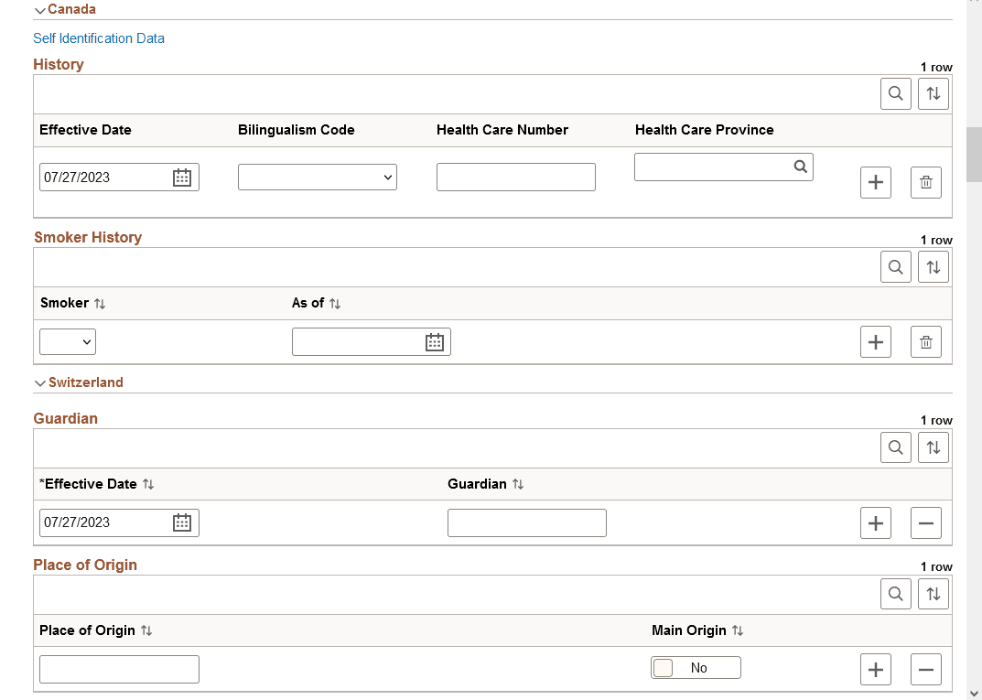Image resolution: width=982 pixels, height=700 pixels.
Task: Open the History grid search magnifier
Action: coord(895,93)
